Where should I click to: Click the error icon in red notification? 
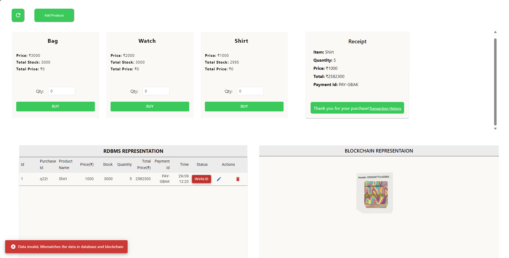pos(13,247)
